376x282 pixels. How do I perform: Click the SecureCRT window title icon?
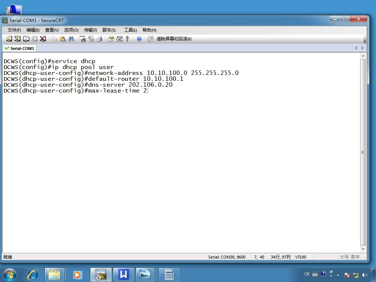[5, 21]
